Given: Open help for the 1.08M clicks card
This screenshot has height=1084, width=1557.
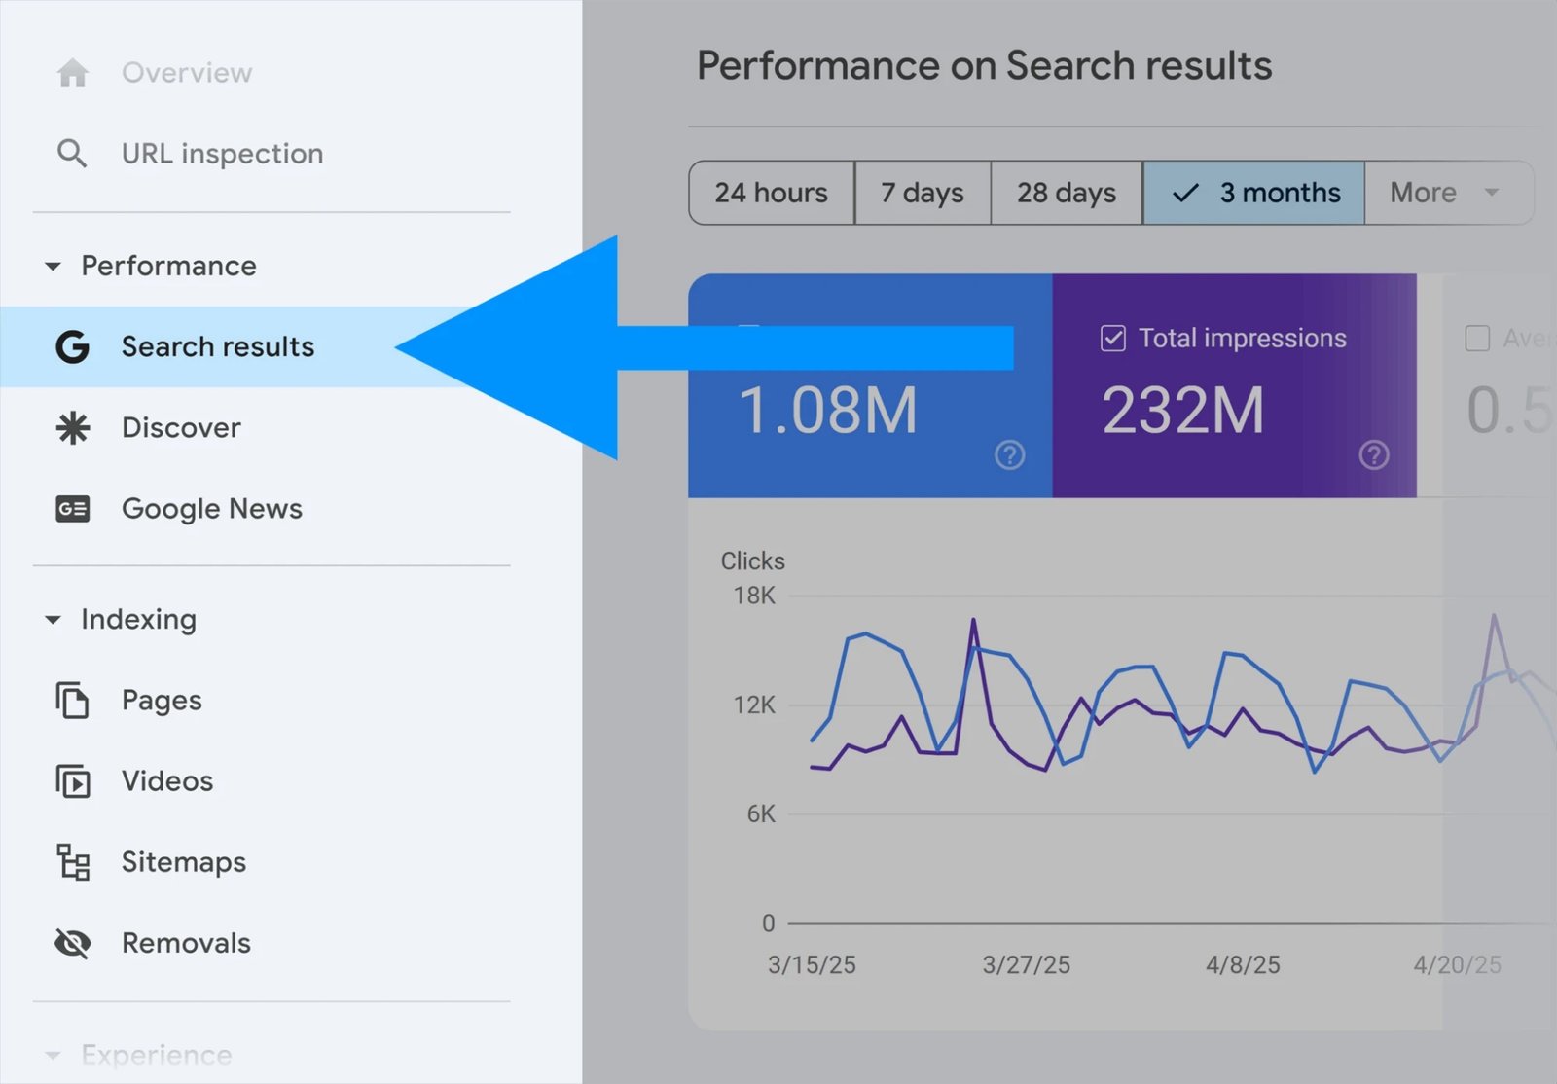Looking at the screenshot, I should click(x=1010, y=454).
